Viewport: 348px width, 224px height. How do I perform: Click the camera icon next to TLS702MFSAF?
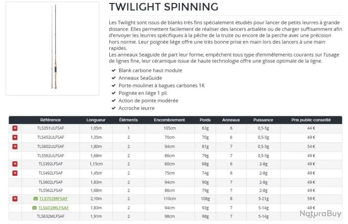click(x=36, y=199)
